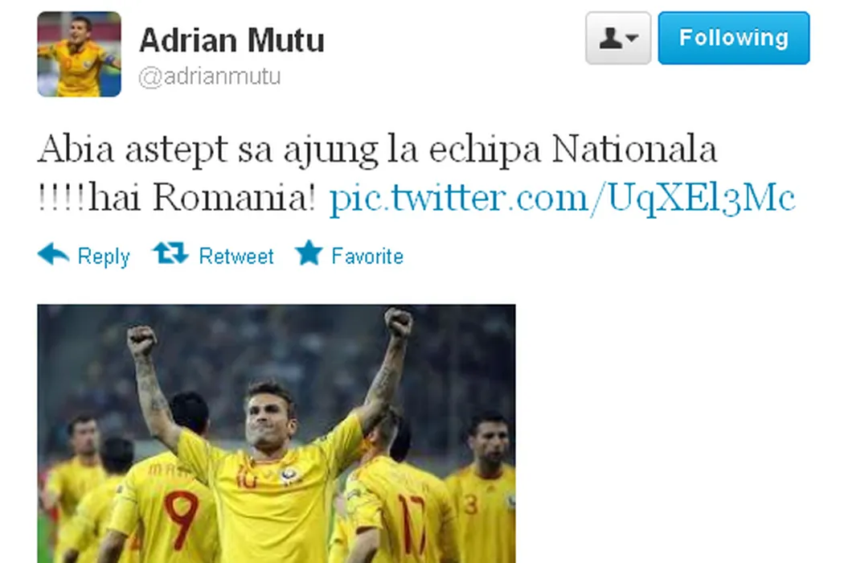844x563 pixels.
Task: Click the tweet text 'Abia astept sa ajung'
Action: [207, 149]
